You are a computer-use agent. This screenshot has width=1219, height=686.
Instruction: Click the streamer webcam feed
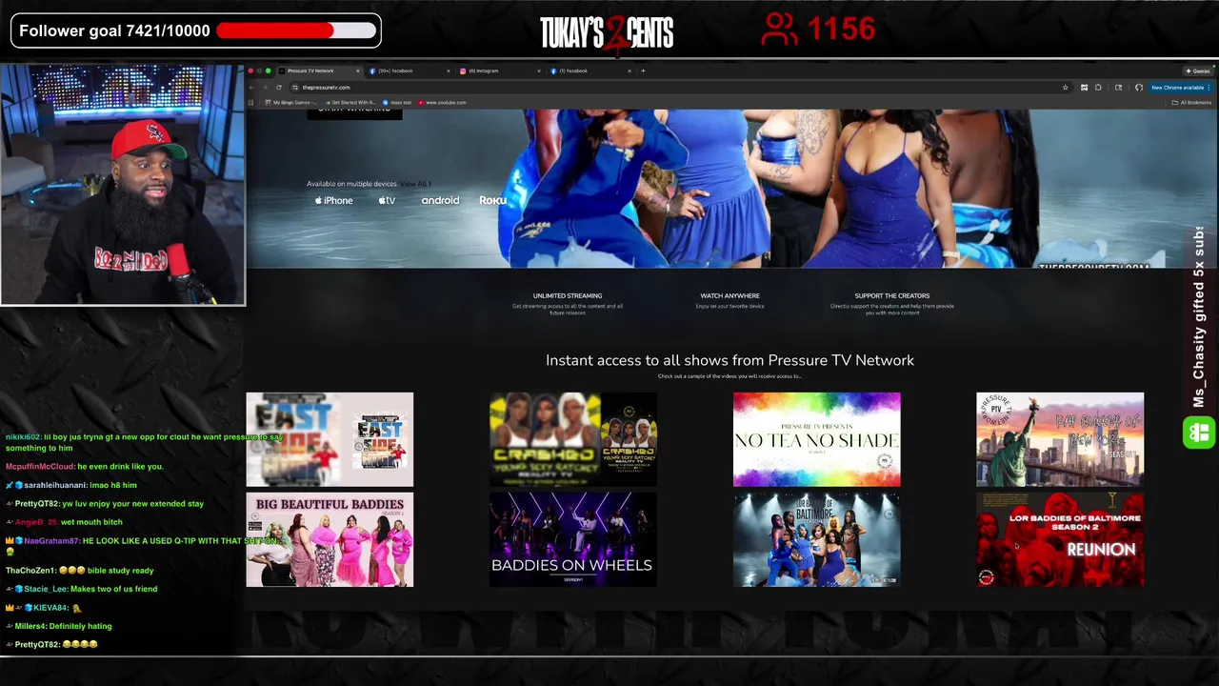123,185
